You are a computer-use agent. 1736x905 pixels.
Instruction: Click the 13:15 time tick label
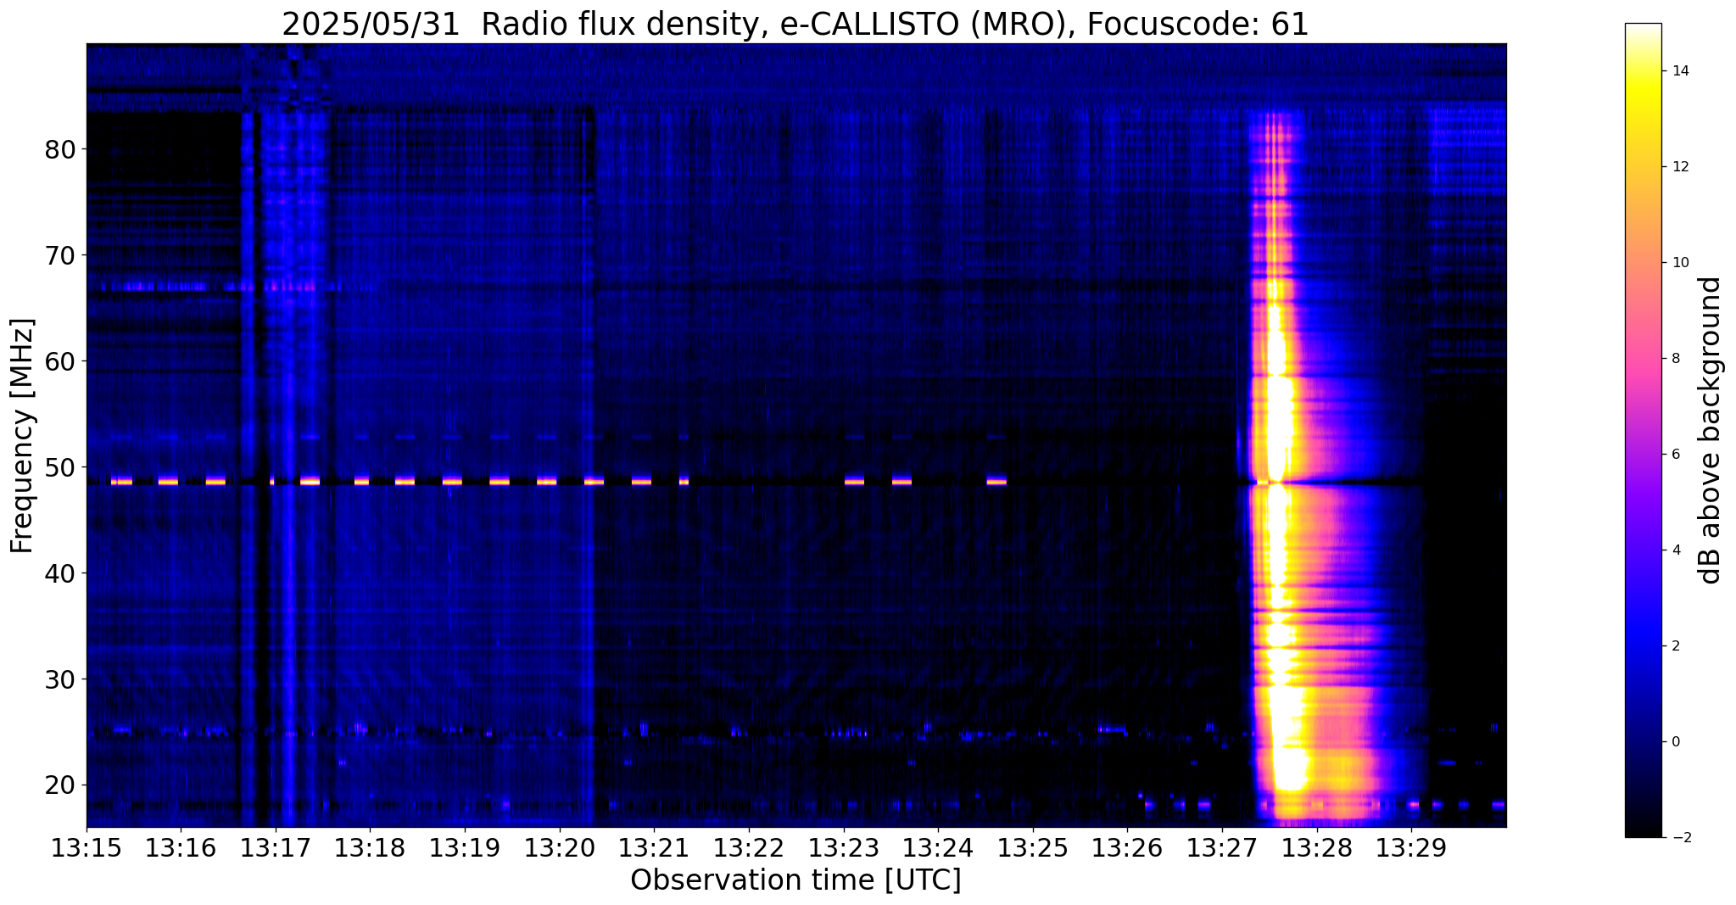87,848
